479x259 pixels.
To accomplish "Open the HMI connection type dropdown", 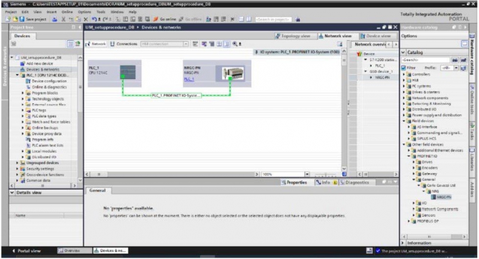I will point(186,44).
